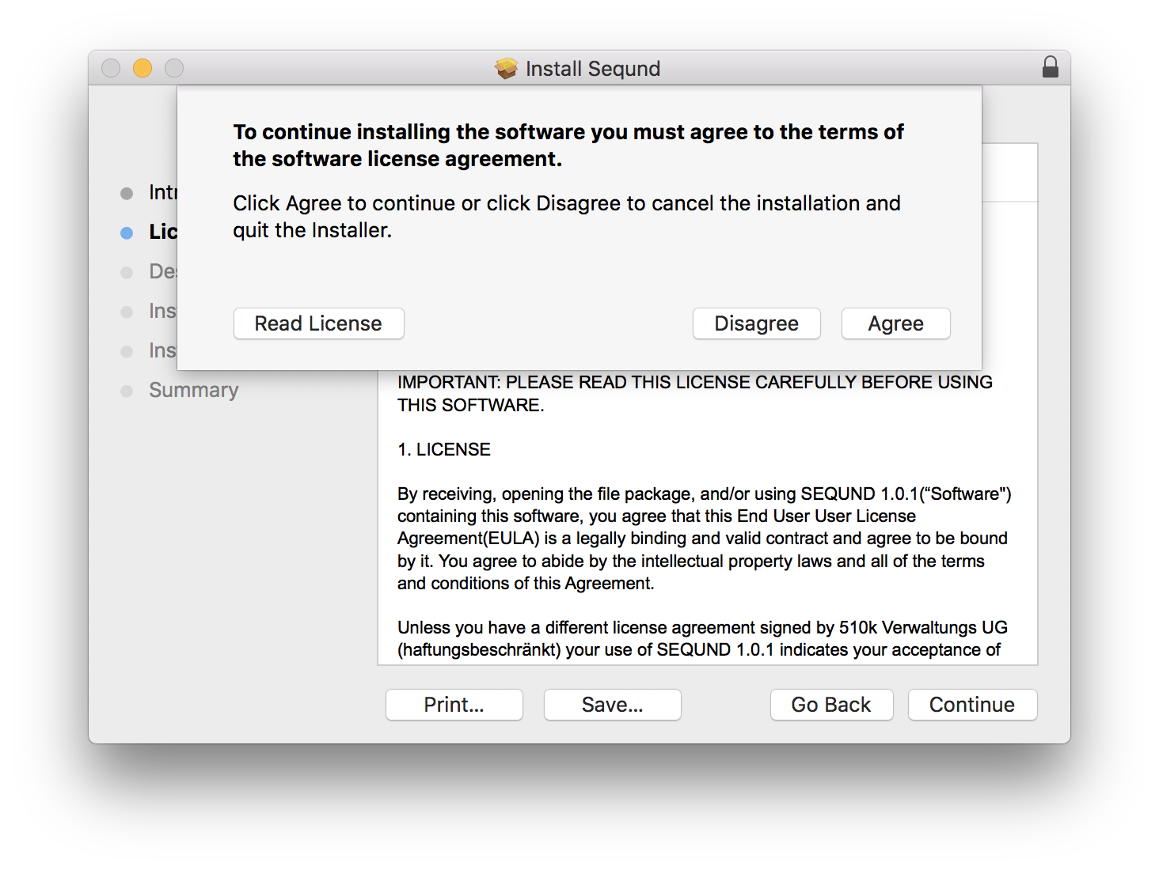Screen dimensions: 1159x870
Task: Click the Continue button
Action: pyautogui.click(x=973, y=705)
